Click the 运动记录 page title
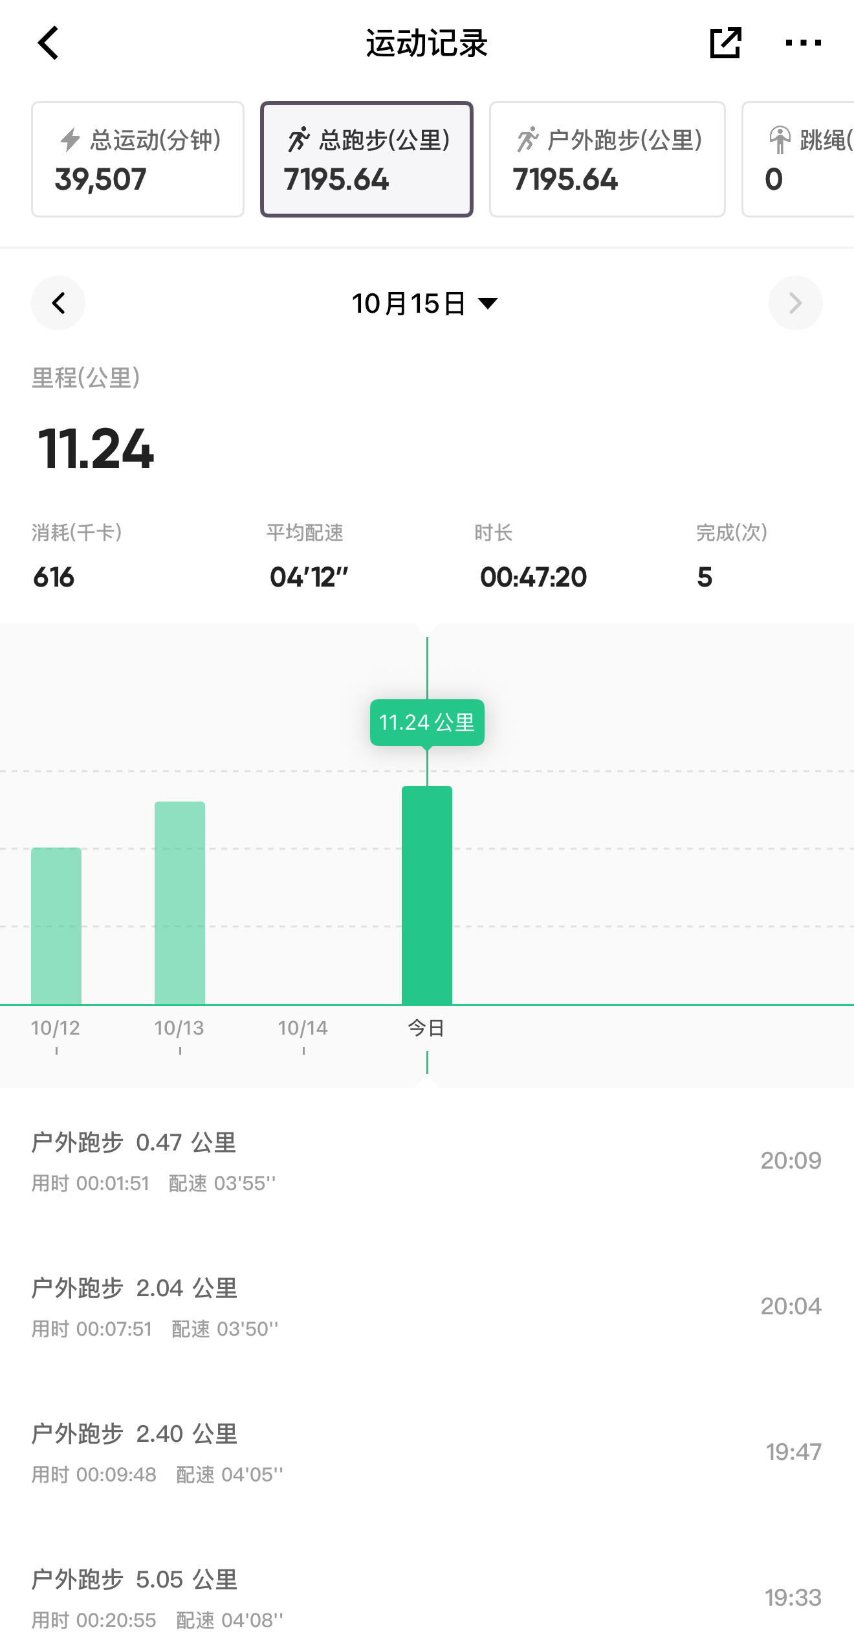The image size is (854, 1640). (x=427, y=43)
